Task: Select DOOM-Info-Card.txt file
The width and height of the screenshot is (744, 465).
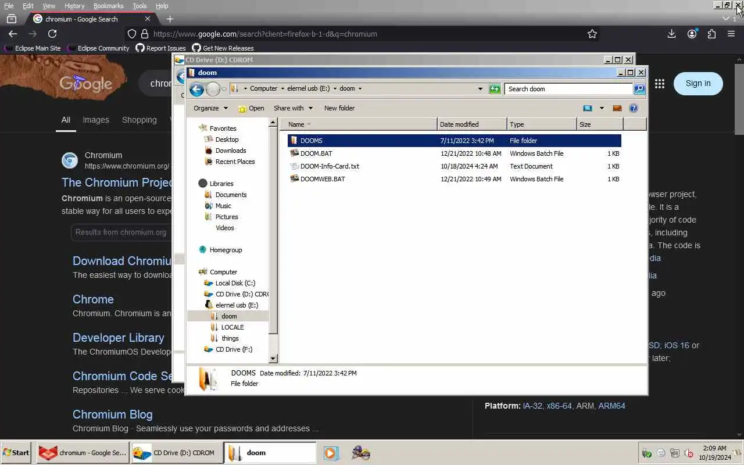Action: coord(454,166)
